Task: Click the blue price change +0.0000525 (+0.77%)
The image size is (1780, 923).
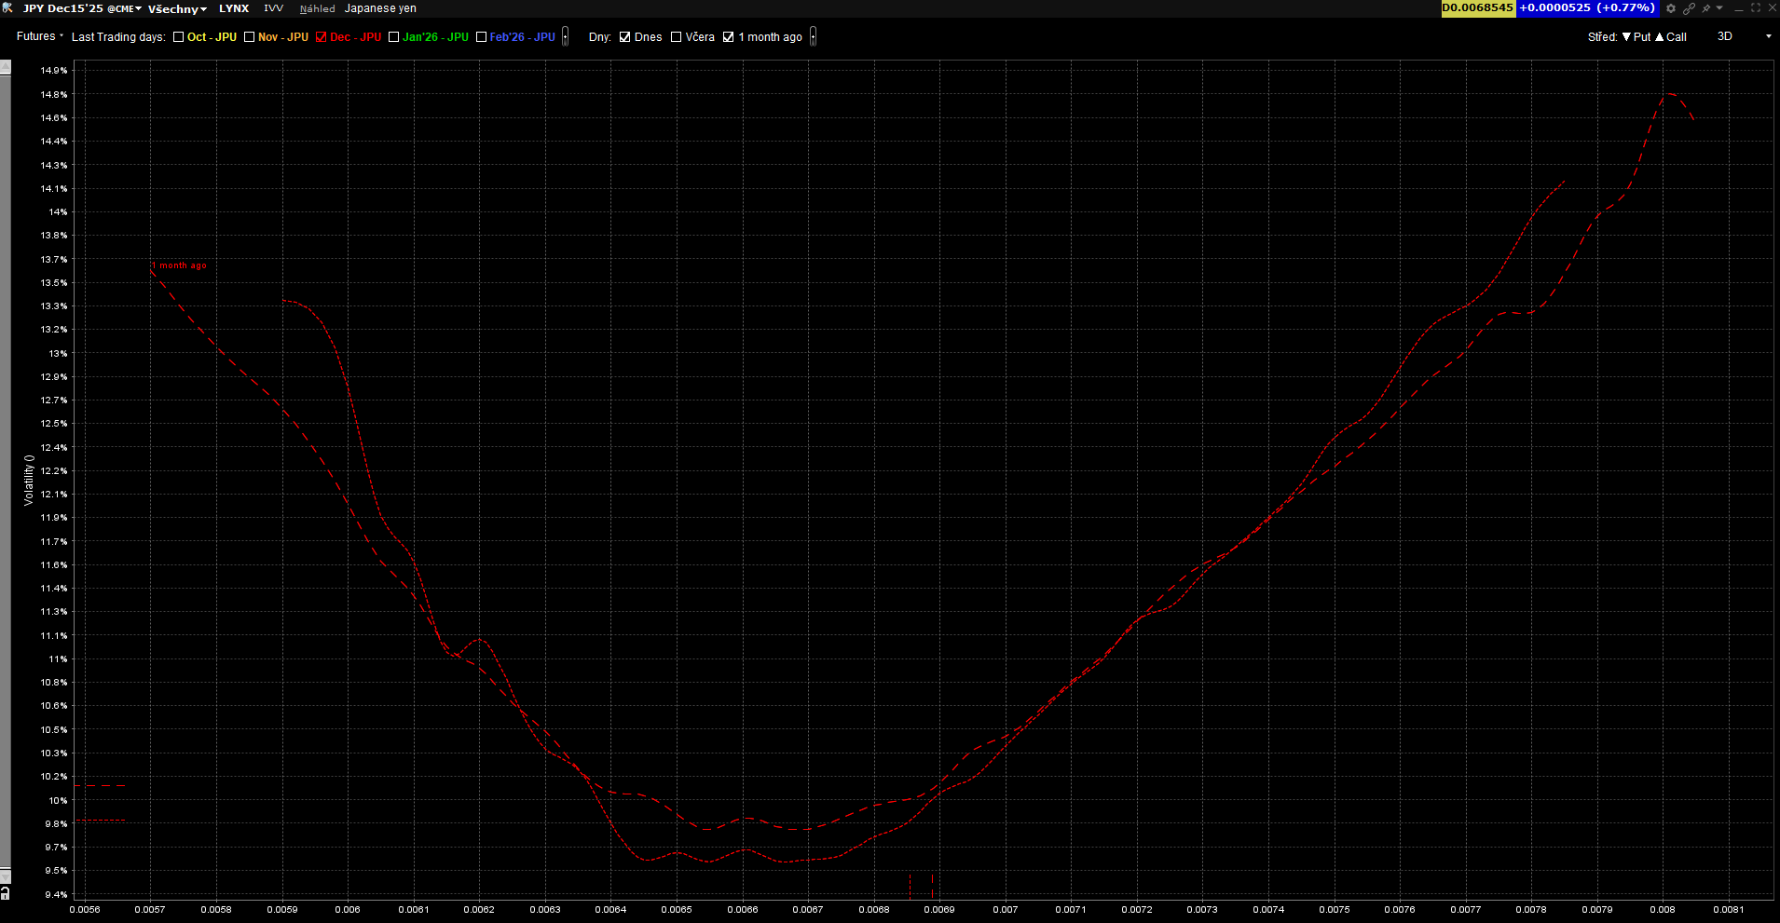Action: pos(1587,8)
